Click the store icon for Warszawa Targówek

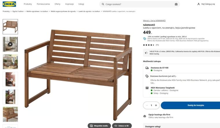pyautogui.click(x=147, y=88)
